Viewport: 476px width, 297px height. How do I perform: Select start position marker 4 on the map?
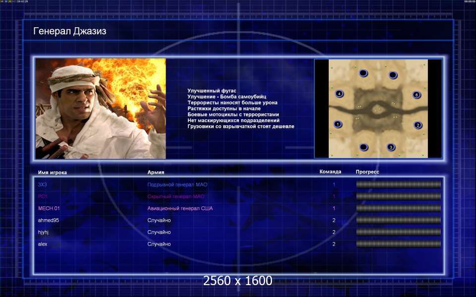[339, 94]
